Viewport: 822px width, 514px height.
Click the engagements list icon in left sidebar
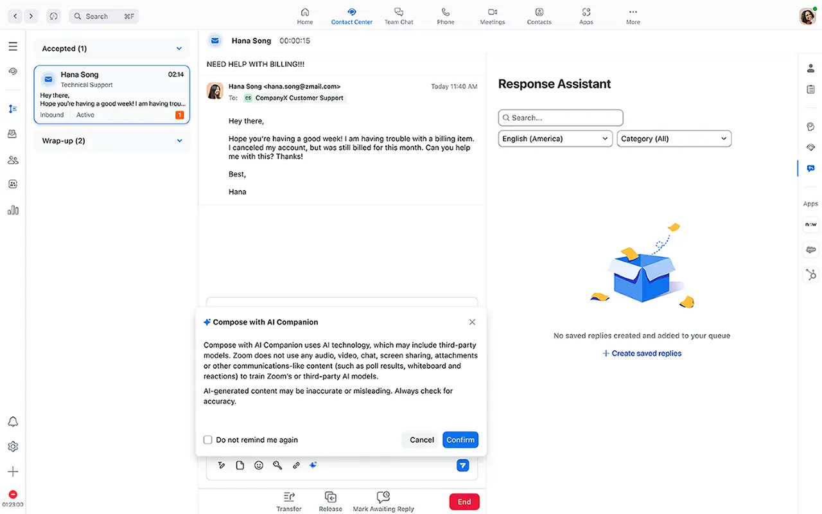(13, 109)
